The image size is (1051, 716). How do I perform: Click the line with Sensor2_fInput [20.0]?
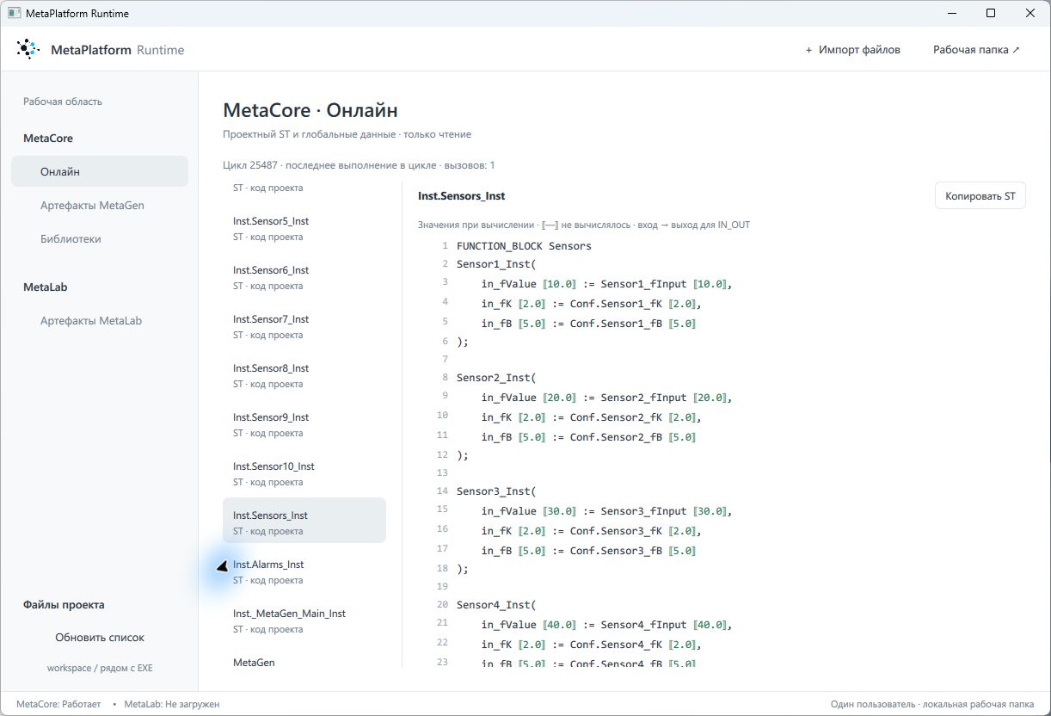[606, 398]
